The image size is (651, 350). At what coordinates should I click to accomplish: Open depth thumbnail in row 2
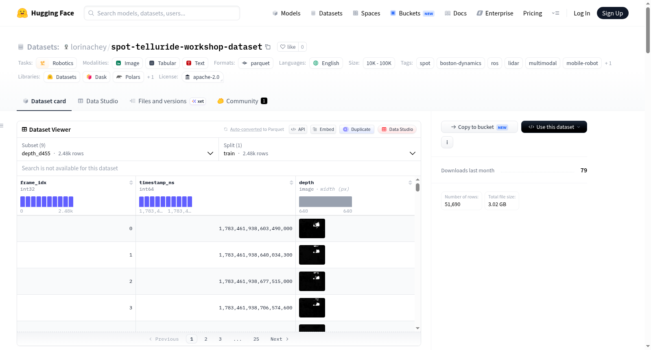click(x=312, y=281)
